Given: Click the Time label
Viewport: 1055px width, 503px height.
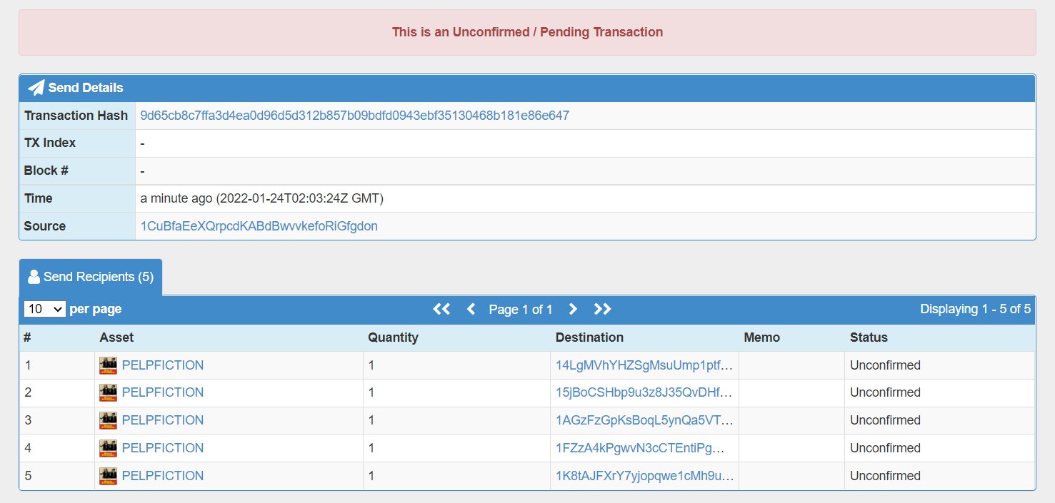Looking at the screenshot, I should (38, 198).
